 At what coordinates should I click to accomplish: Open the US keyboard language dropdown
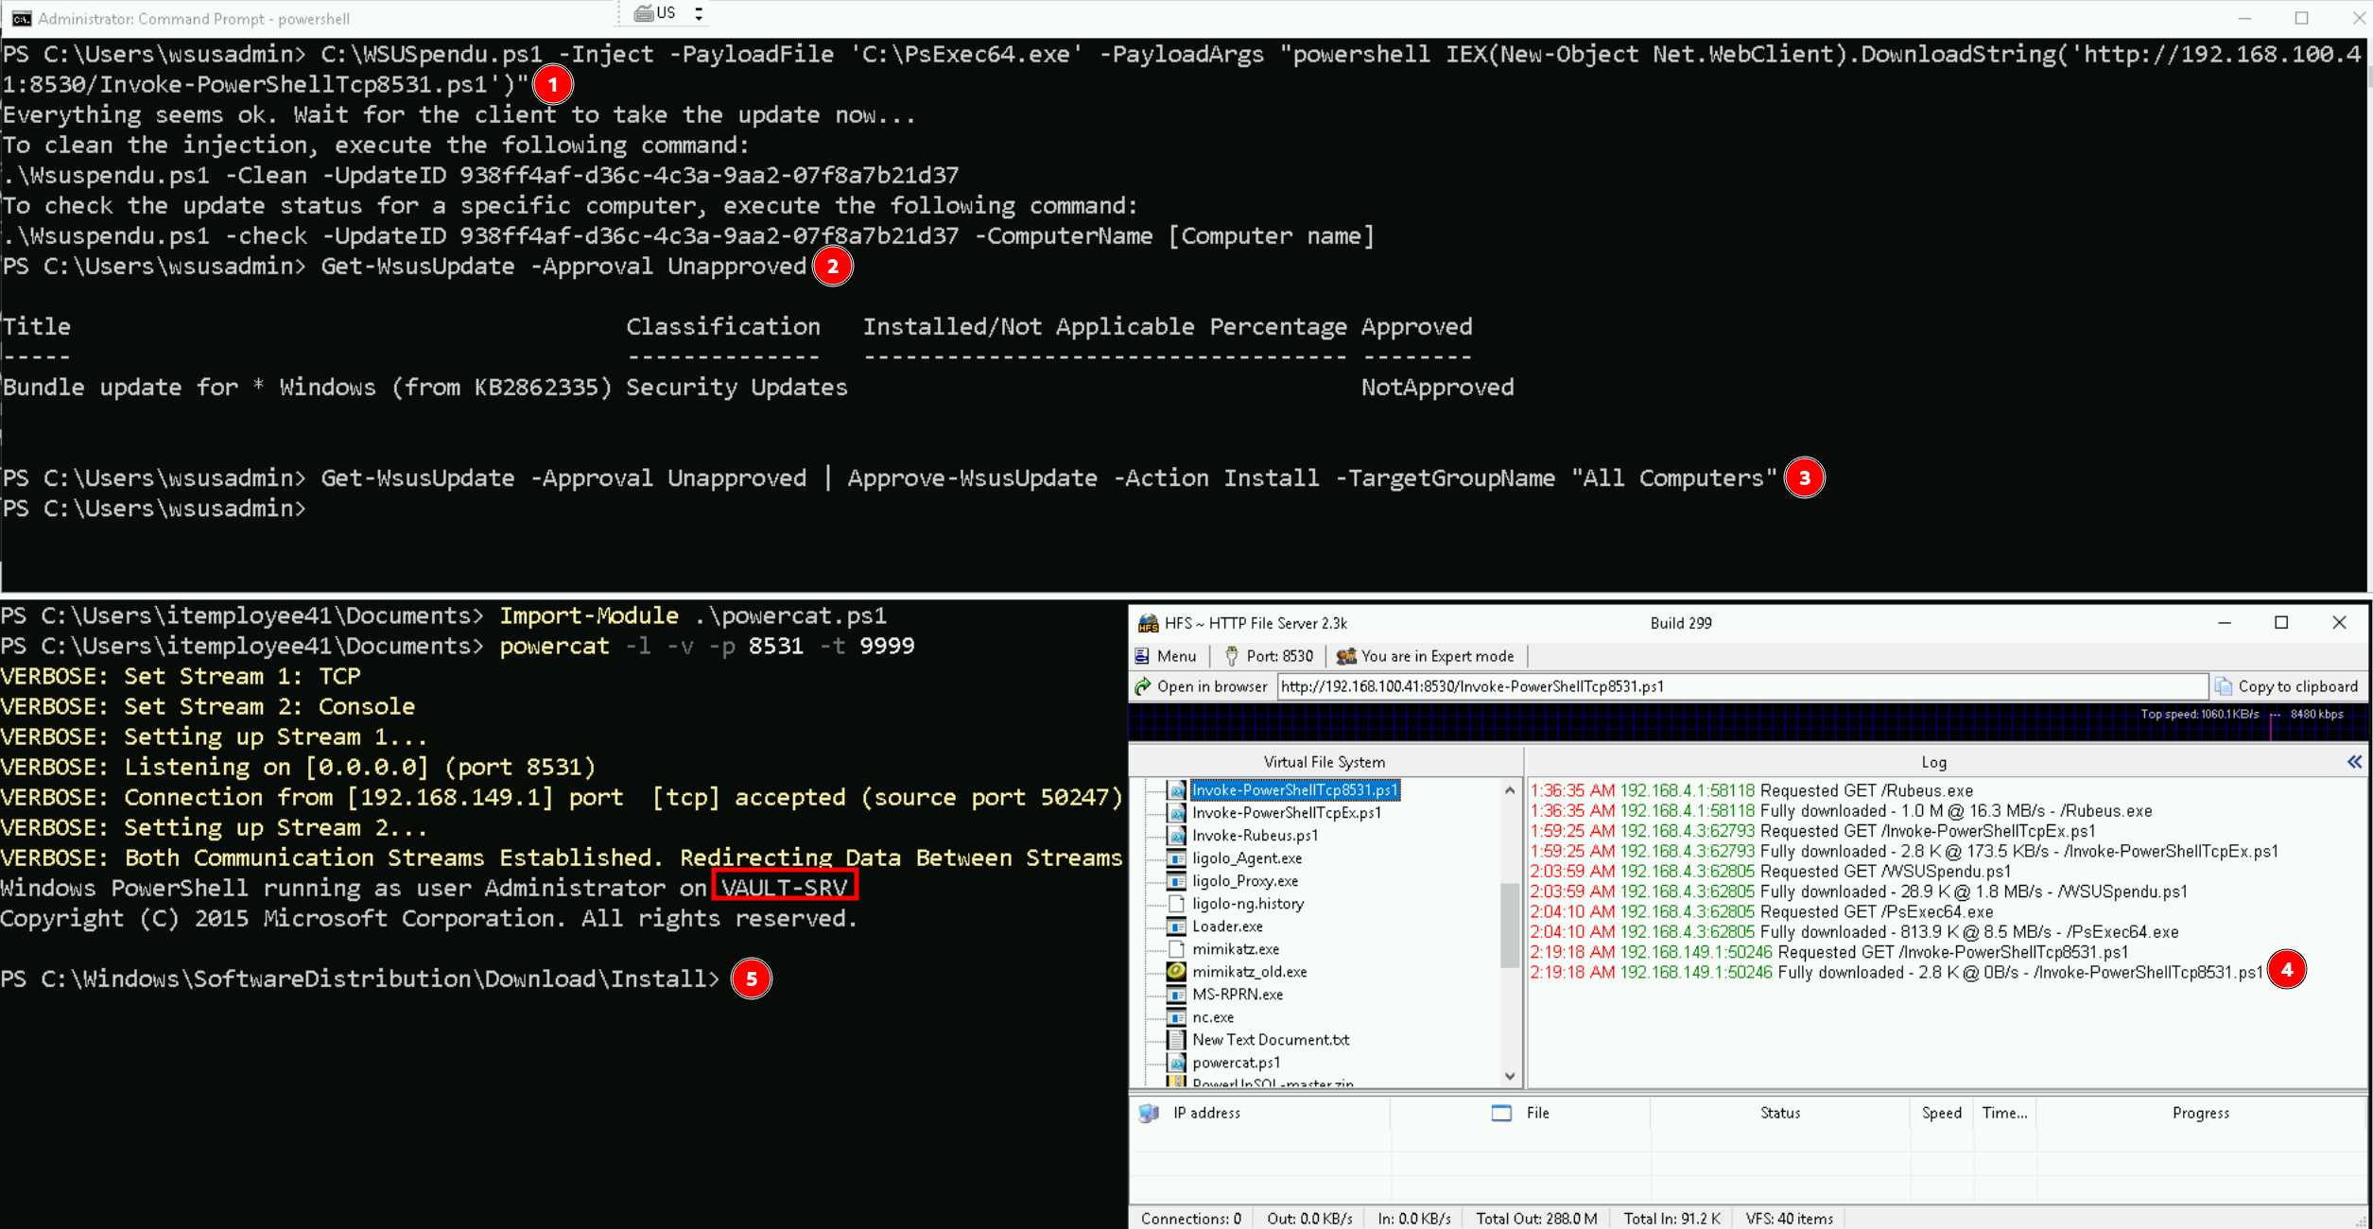tap(699, 13)
